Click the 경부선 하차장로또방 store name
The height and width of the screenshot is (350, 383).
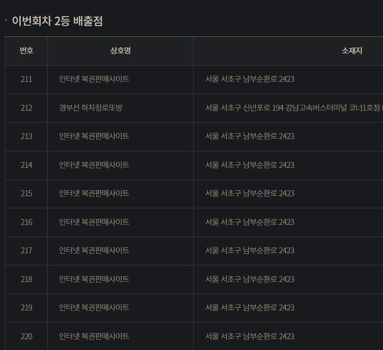coord(91,108)
